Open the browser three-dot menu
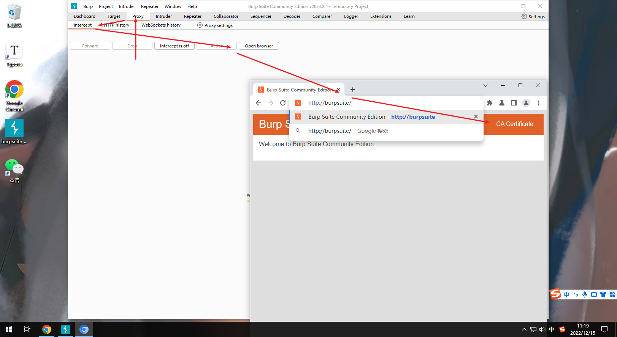Image resolution: width=617 pixels, height=337 pixels. click(538, 103)
